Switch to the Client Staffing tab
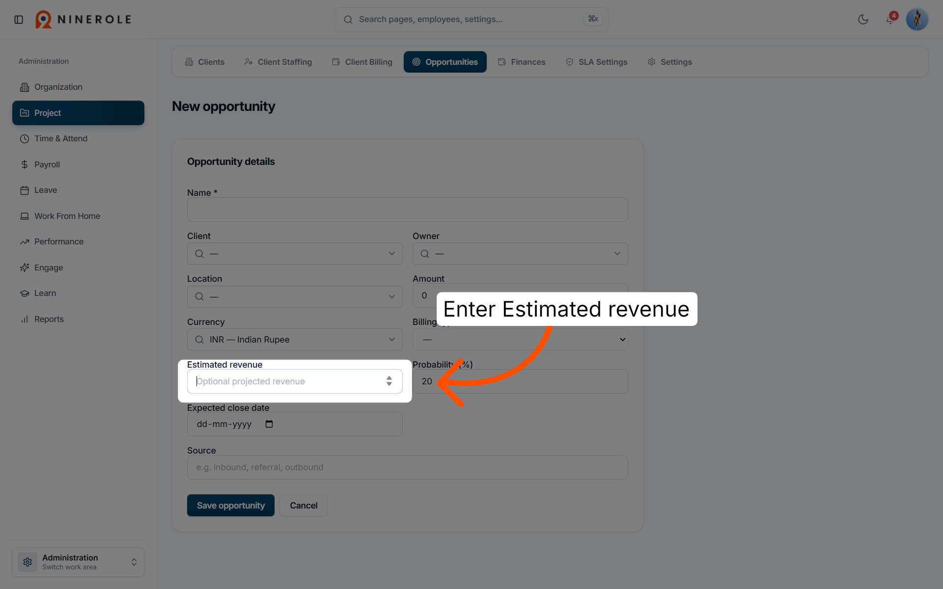The height and width of the screenshot is (589, 943). point(278,62)
